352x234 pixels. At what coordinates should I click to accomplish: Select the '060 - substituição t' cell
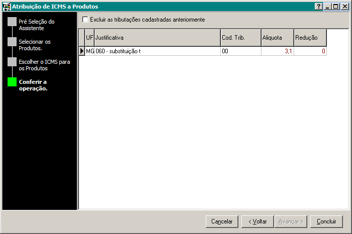pos(157,51)
